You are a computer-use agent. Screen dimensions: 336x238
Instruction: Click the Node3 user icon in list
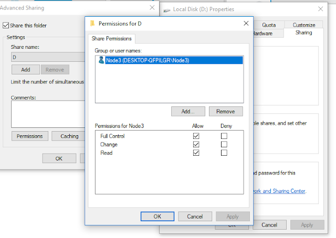click(x=101, y=60)
